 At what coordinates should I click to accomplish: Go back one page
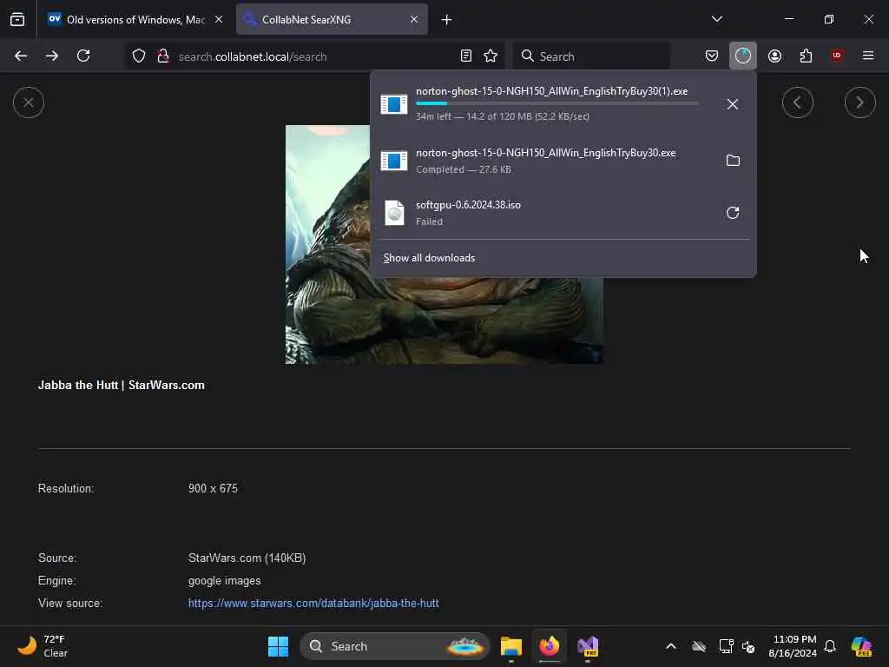point(21,56)
